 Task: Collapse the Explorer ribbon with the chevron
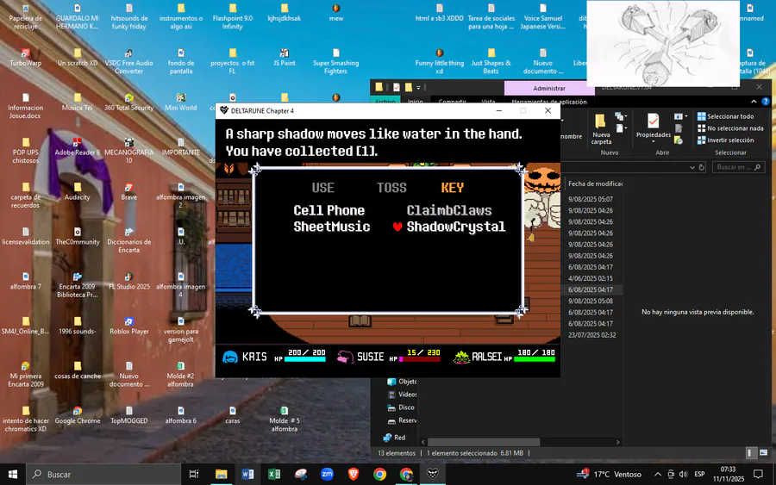(x=754, y=102)
